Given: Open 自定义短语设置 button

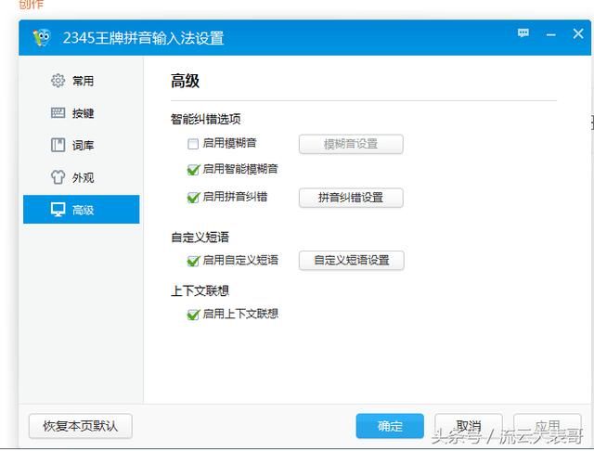Looking at the screenshot, I should pos(351,261).
